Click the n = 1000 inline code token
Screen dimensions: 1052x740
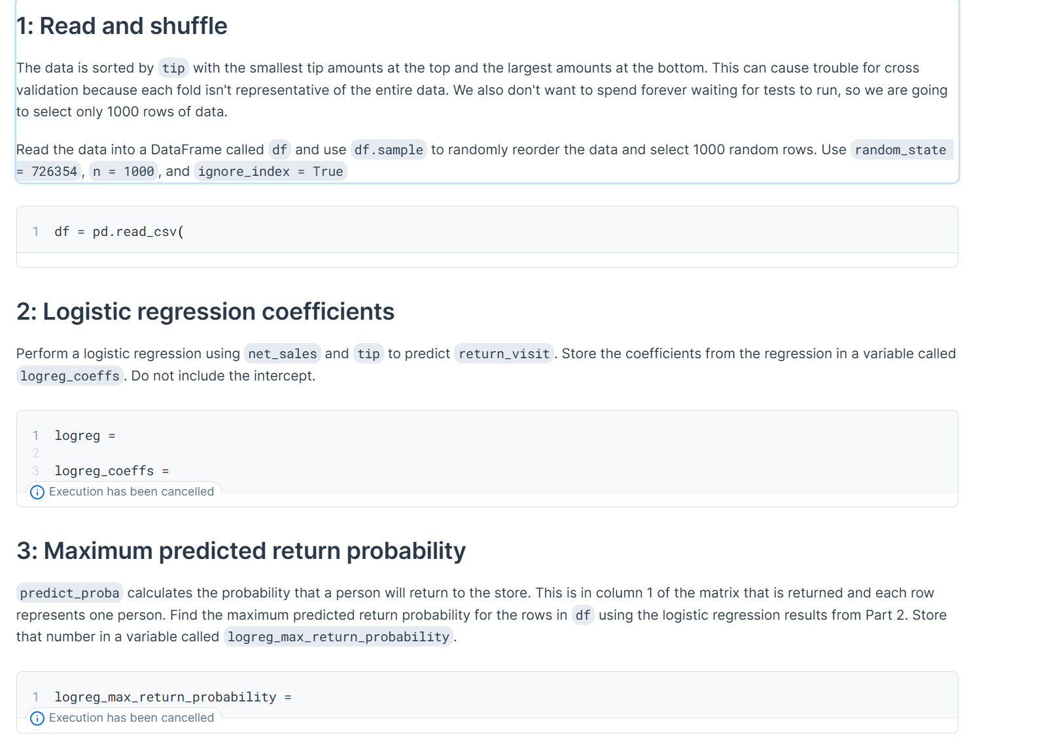point(124,171)
